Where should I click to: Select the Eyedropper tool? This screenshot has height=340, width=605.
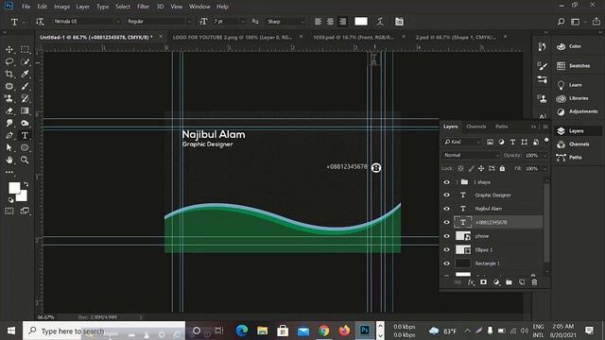coord(25,74)
